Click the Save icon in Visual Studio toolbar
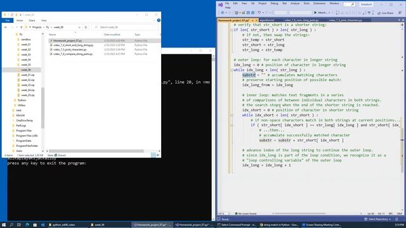 point(248,13)
